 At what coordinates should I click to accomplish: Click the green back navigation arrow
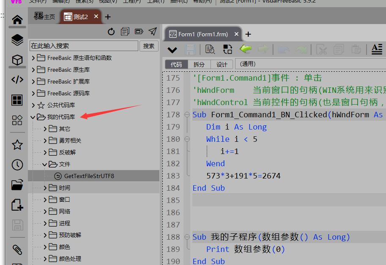coord(245,49)
